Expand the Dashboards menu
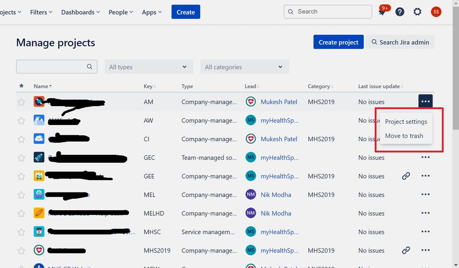The height and width of the screenshot is (268, 459). (80, 12)
